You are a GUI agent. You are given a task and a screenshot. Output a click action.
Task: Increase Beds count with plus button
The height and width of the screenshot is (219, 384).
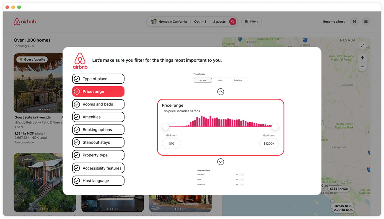click(x=242, y=179)
